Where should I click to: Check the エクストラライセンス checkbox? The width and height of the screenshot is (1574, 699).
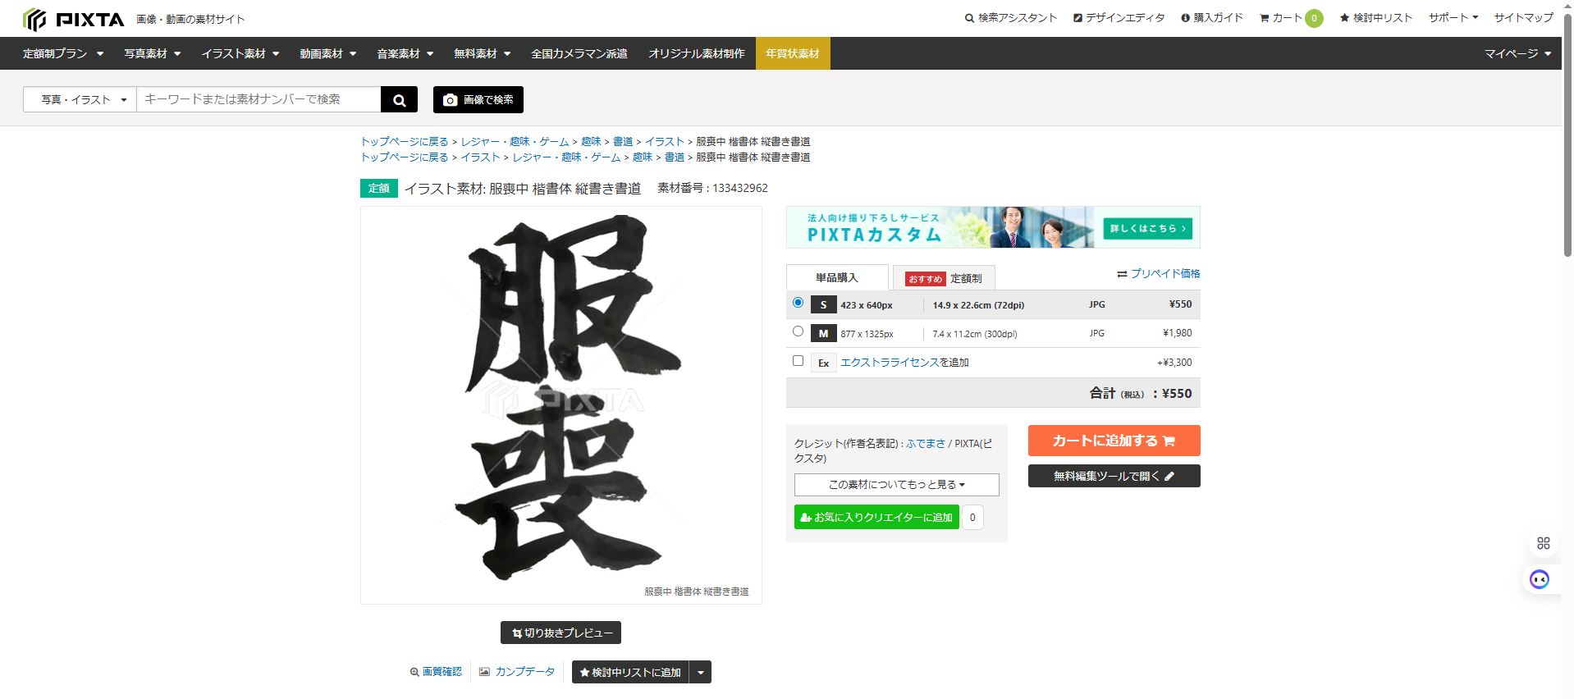point(798,360)
